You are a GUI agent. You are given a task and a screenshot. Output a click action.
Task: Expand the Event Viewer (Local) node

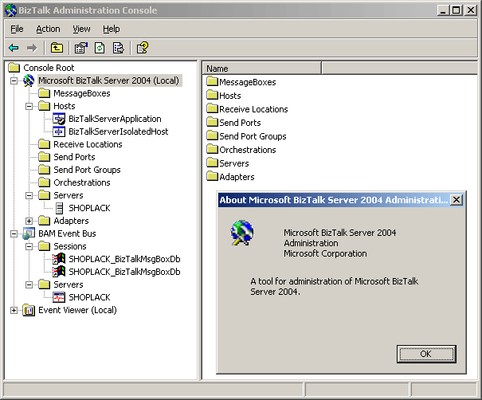tap(14, 311)
